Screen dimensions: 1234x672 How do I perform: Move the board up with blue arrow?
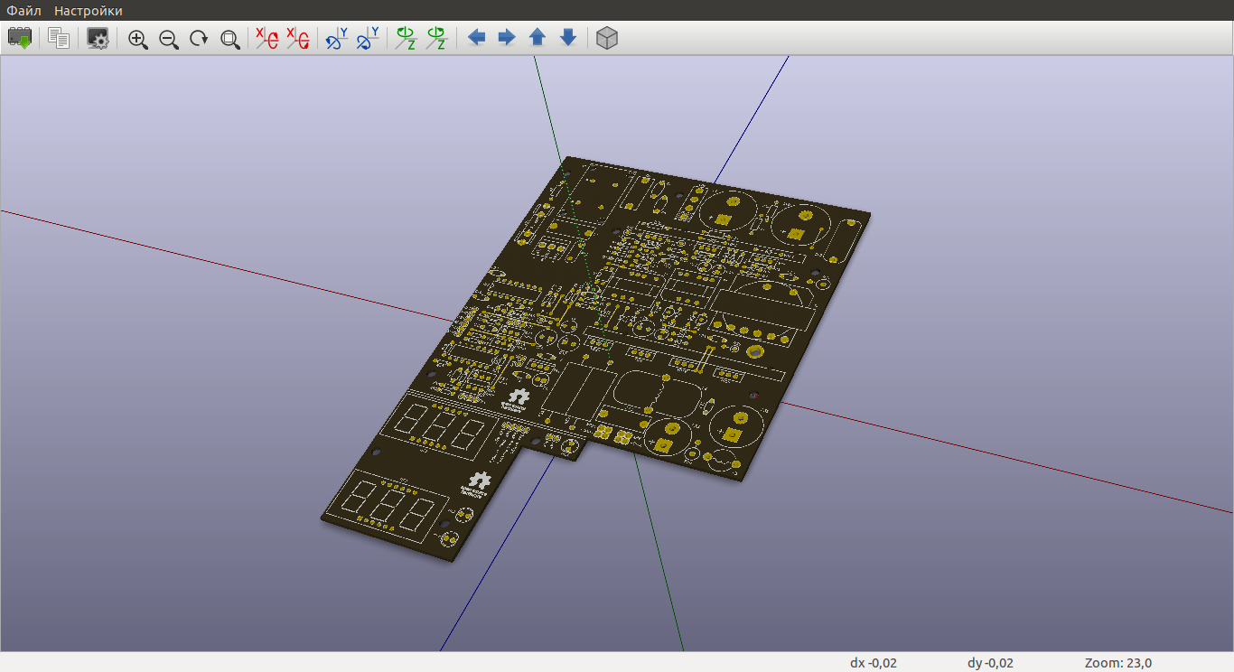point(538,38)
